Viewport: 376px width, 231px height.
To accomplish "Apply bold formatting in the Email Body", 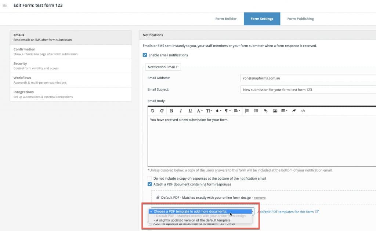I will pos(171,110).
